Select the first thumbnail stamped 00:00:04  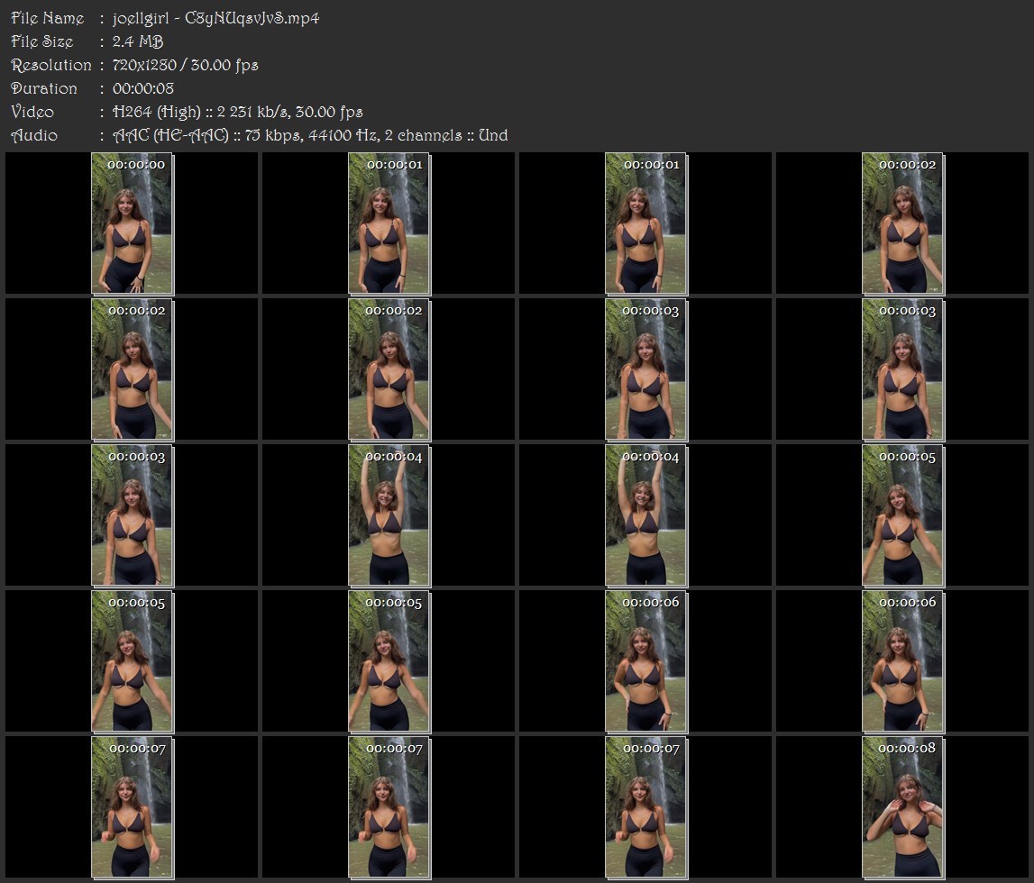(389, 515)
